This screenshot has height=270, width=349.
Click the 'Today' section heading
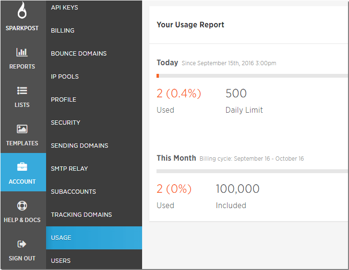click(x=168, y=63)
